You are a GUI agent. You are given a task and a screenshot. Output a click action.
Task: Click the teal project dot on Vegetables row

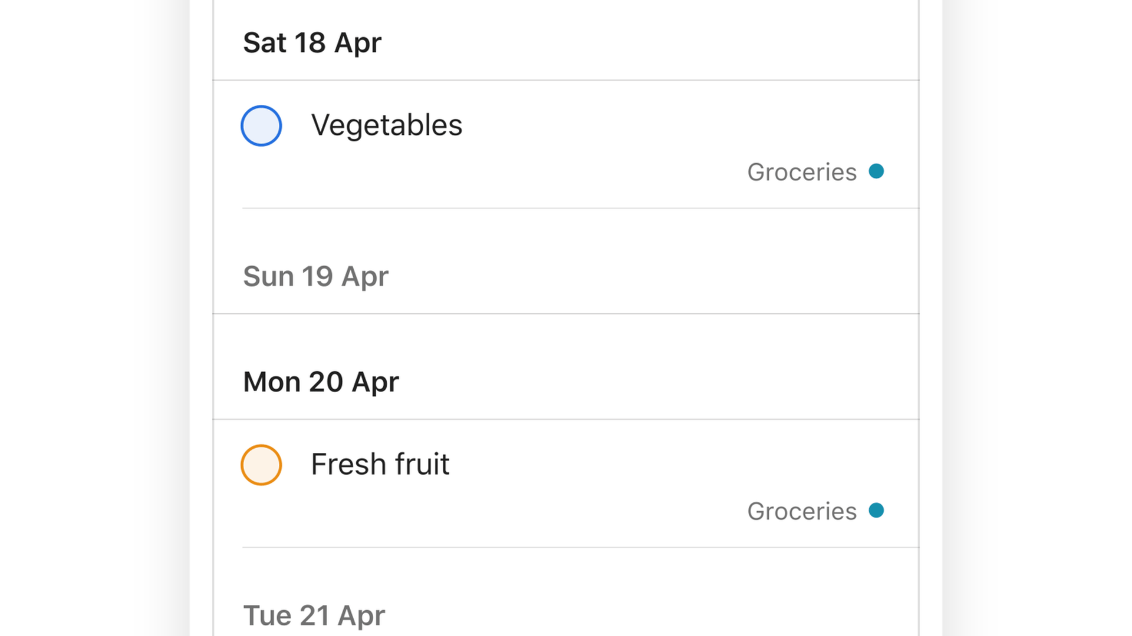pyautogui.click(x=876, y=171)
